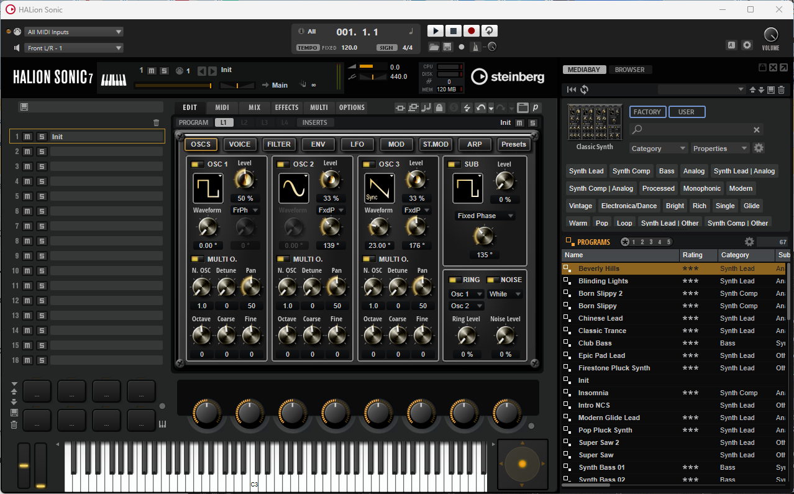Open MediaBay results settings gear beside counter
This screenshot has width=794, height=494.
click(749, 242)
